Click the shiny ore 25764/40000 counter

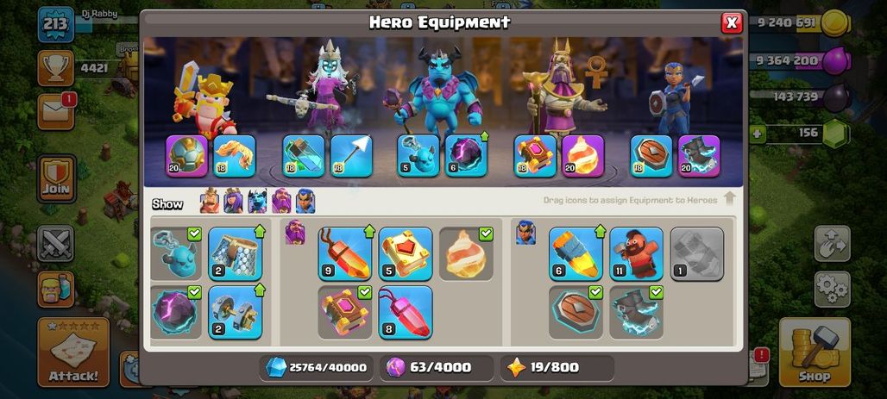coord(317,367)
